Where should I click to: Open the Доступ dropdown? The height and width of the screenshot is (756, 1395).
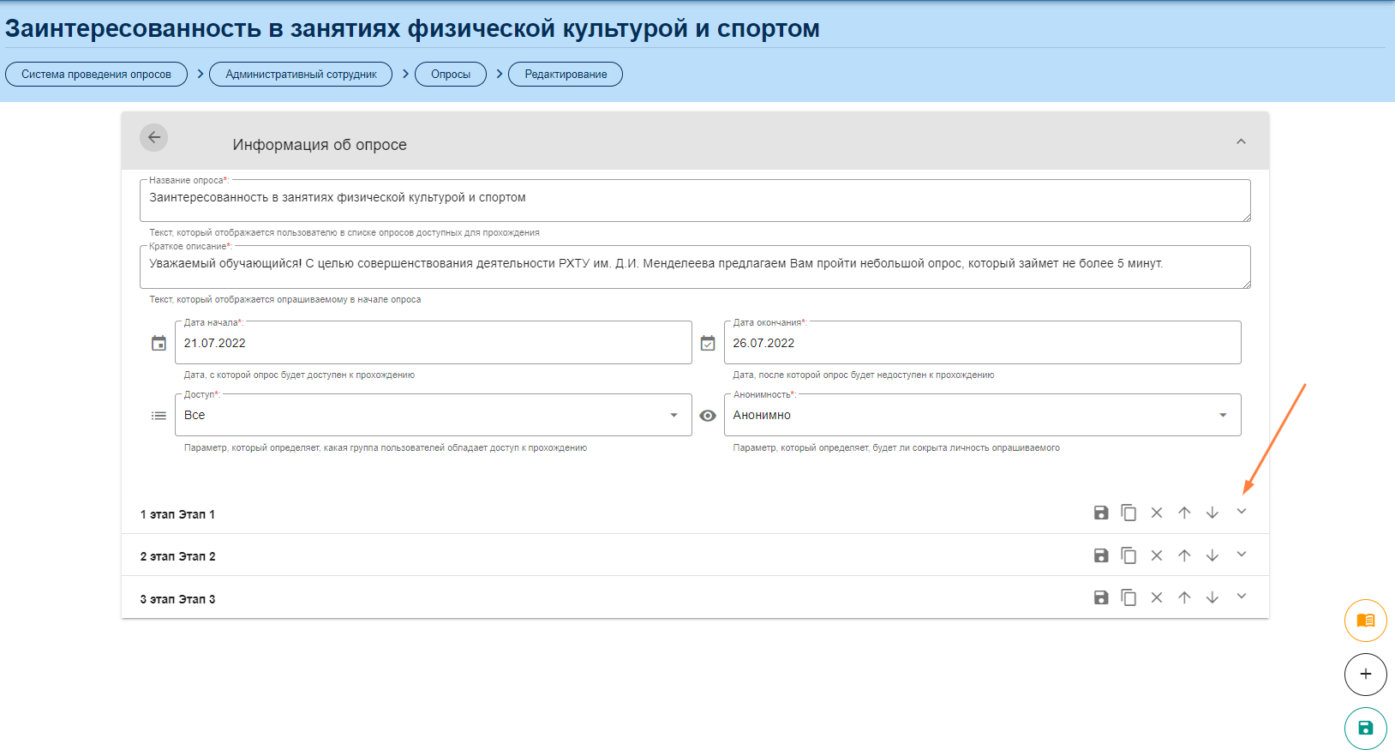tap(433, 415)
